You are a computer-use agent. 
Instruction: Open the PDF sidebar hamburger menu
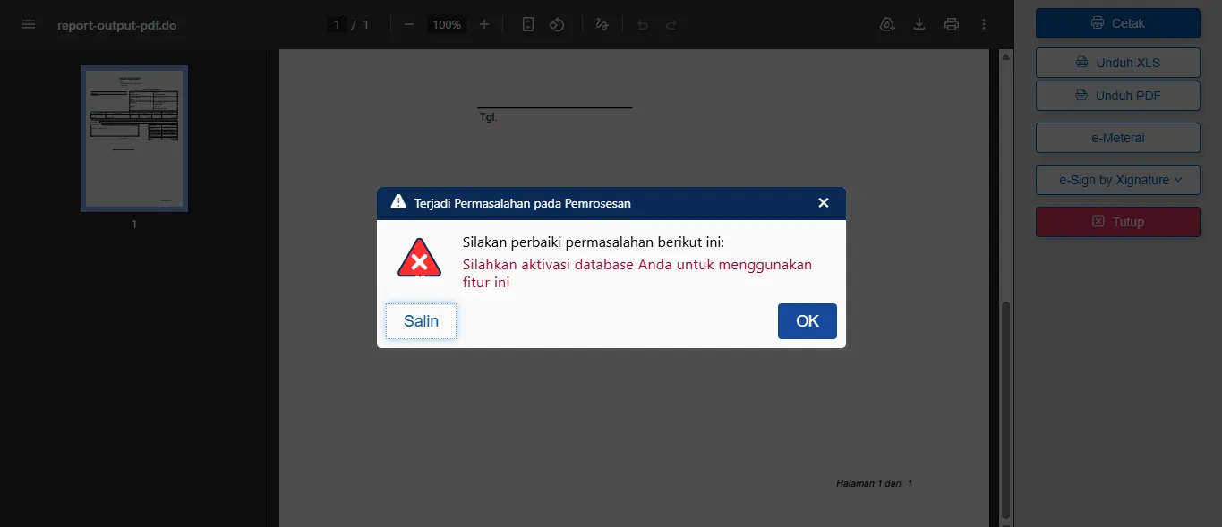29,24
